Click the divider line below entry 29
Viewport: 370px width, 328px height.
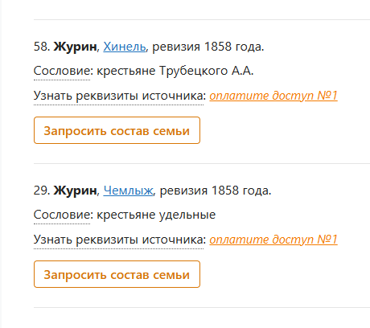coord(202,307)
